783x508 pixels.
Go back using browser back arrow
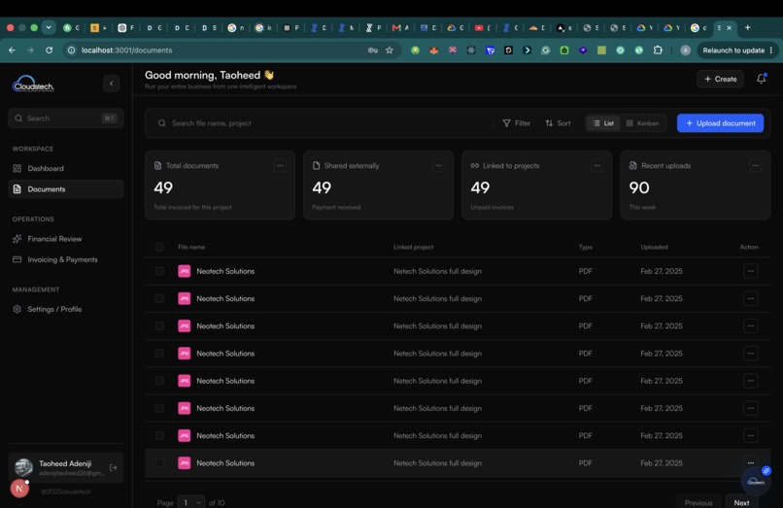point(12,50)
